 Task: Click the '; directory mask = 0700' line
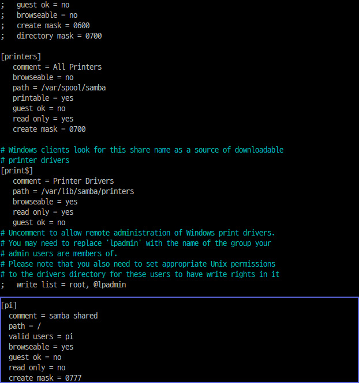(51, 36)
